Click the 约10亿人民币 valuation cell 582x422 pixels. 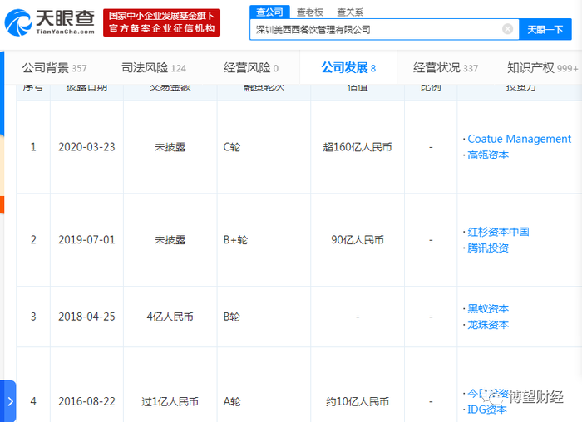click(x=357, y=401)
